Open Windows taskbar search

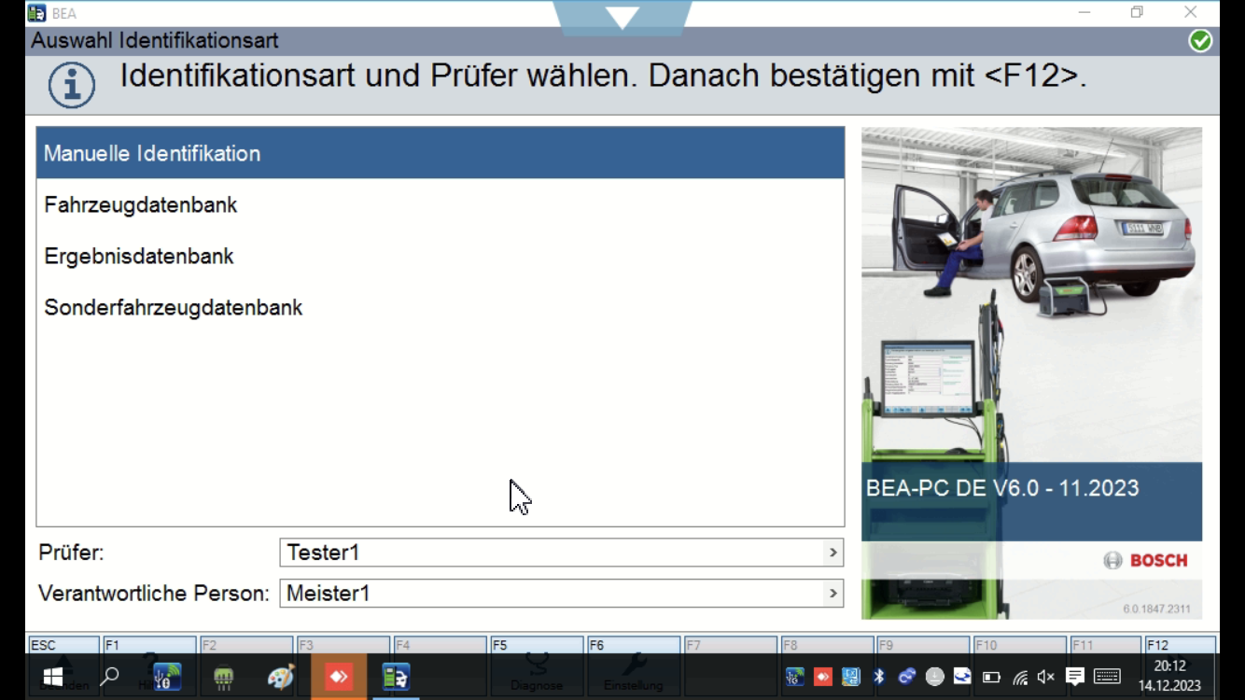[110, 677]
